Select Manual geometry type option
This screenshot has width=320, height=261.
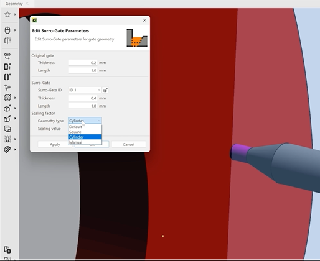tap(85, 142)
